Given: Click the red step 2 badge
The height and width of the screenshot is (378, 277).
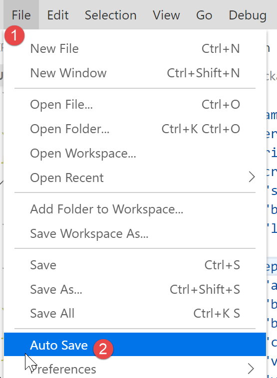Looking at the screenshot, I should (103, 349).
